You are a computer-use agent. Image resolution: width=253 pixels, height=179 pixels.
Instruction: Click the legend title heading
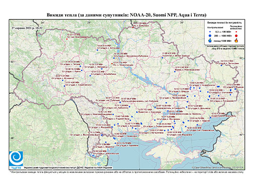pos(225,23)
